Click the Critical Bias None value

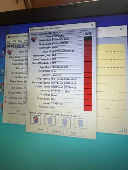pyautogui.click(x=66, y=95)
